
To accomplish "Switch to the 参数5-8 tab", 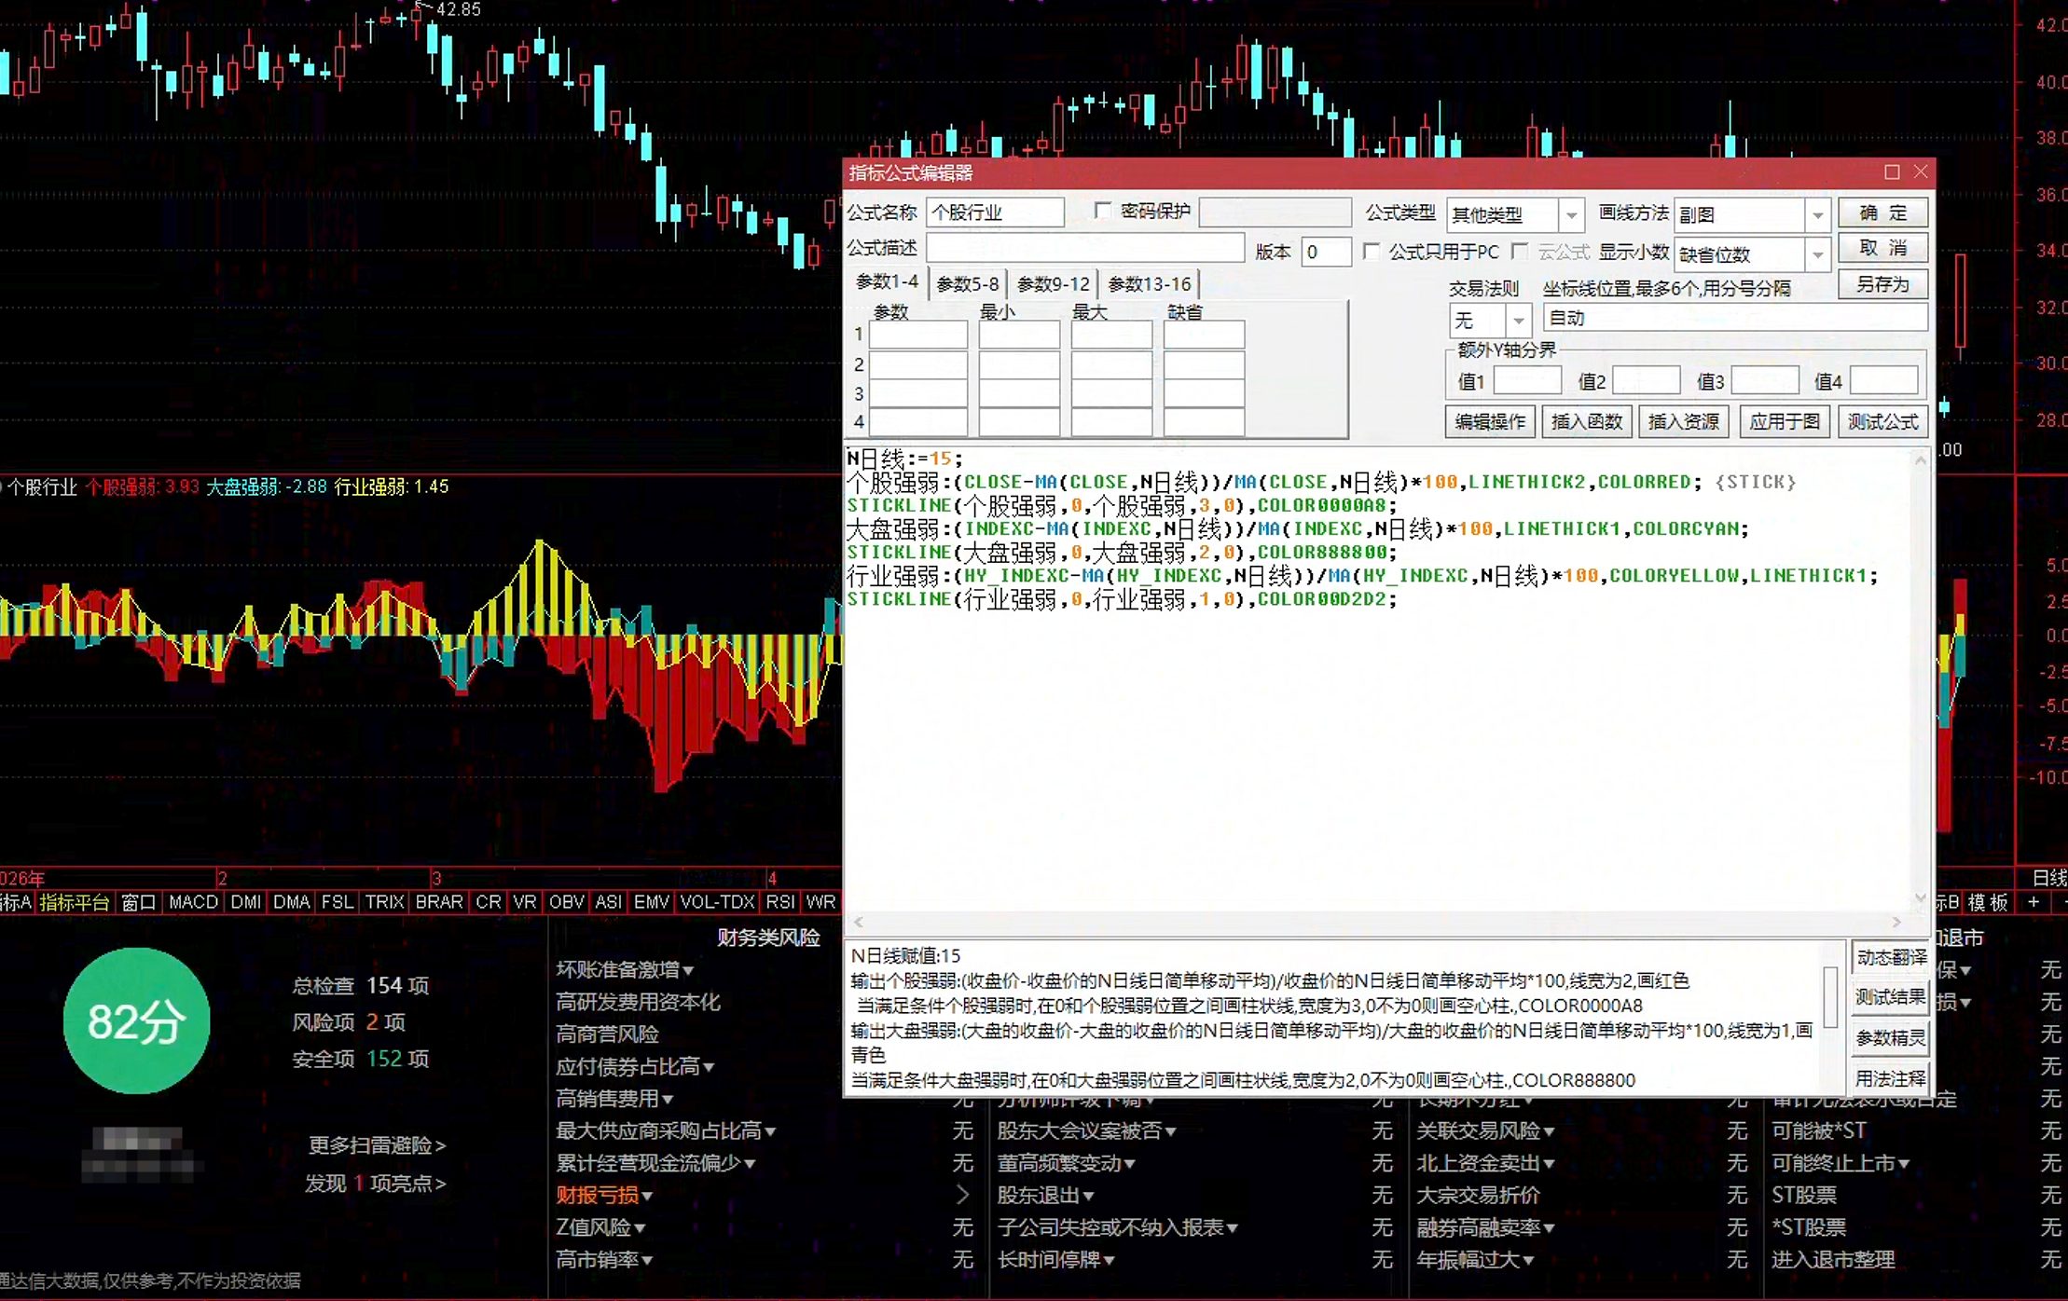I will 967,283.
